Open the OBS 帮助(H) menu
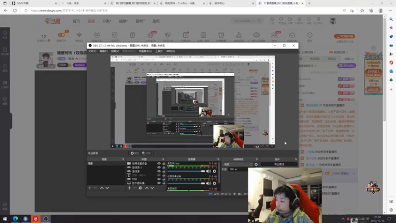396x223 pixels. 170,51
